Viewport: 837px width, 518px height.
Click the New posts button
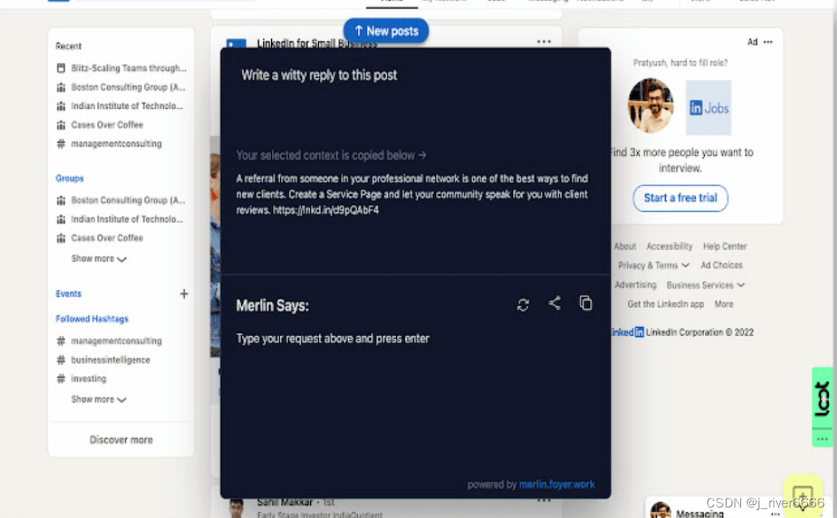coord(386,31)
